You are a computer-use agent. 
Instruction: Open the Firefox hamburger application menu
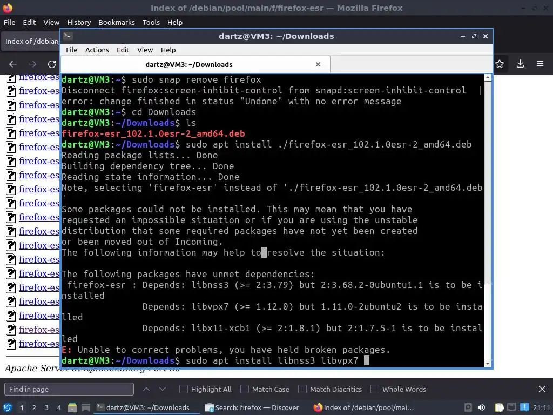540,64
